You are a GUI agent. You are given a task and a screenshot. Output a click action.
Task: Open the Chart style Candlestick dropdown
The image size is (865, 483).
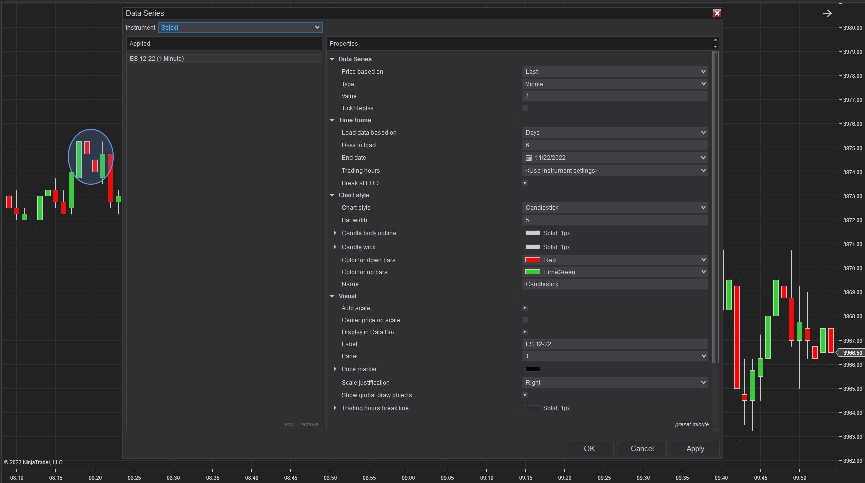[x=615, y=208]
